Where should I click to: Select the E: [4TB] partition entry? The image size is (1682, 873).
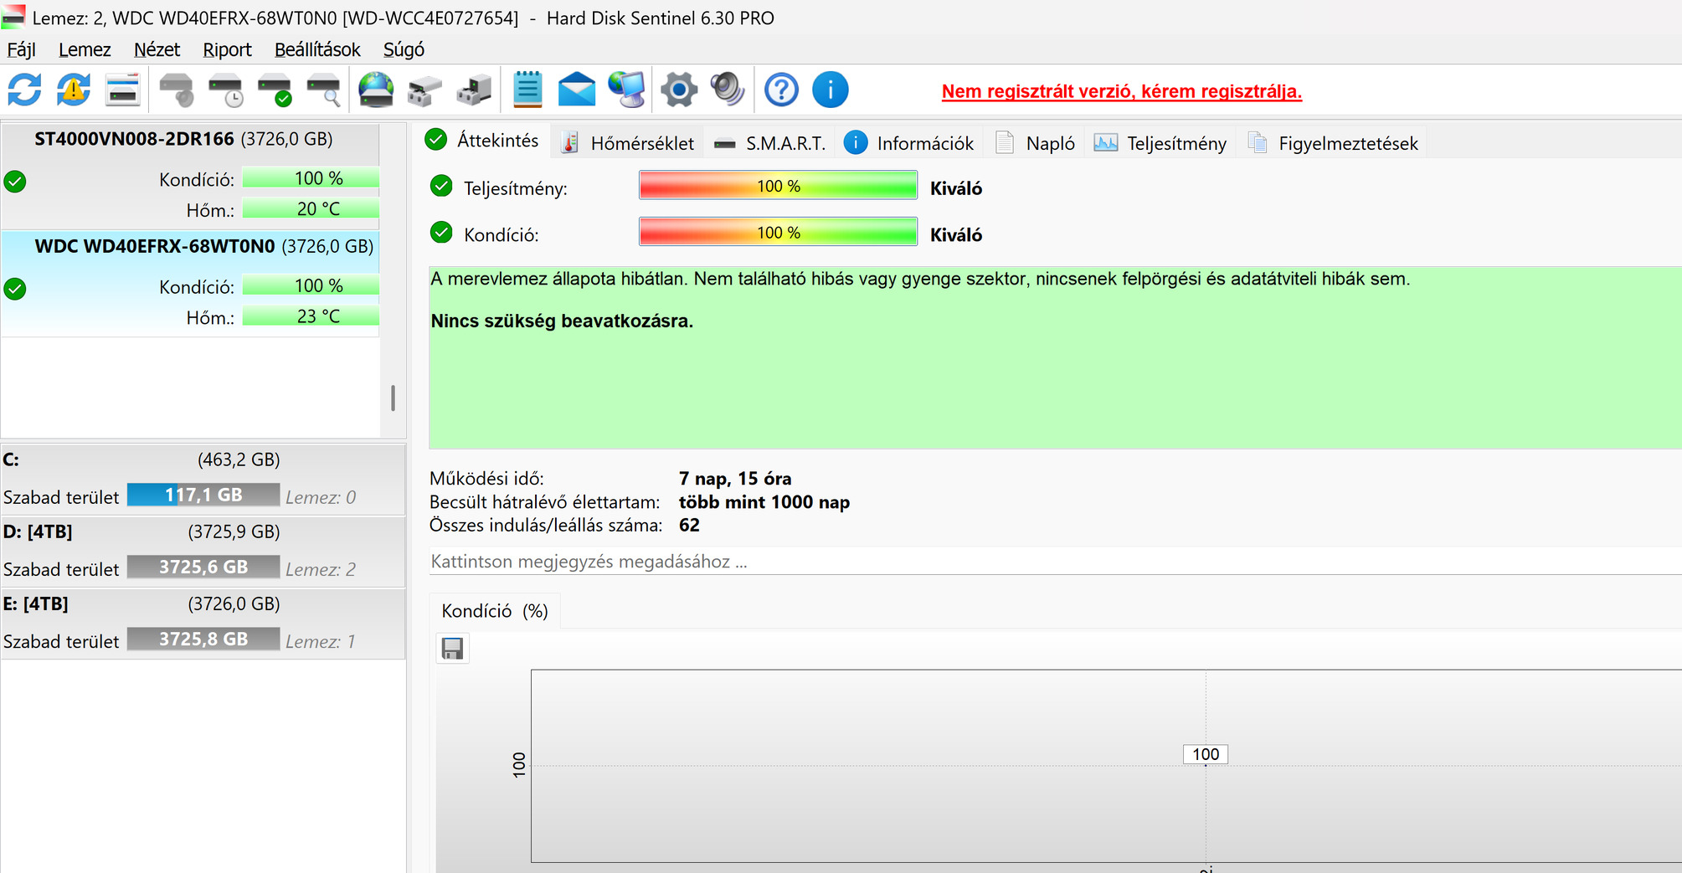tap(203, 623)
